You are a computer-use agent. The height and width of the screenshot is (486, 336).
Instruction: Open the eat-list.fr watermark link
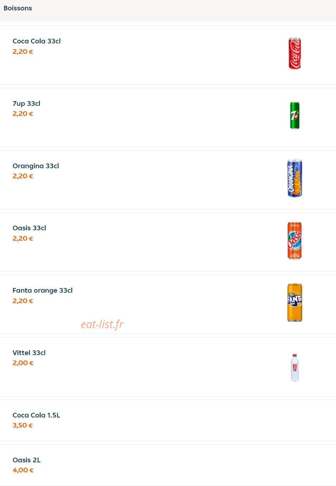coord(102,324)
